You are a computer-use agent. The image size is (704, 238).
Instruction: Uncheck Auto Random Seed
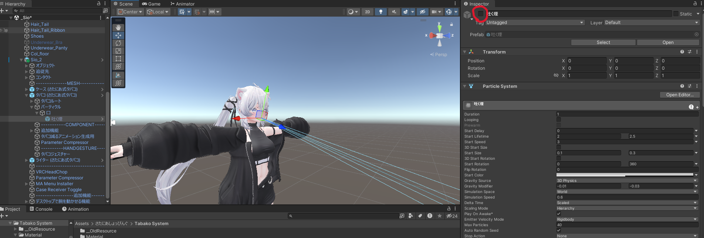click(559, 230)
